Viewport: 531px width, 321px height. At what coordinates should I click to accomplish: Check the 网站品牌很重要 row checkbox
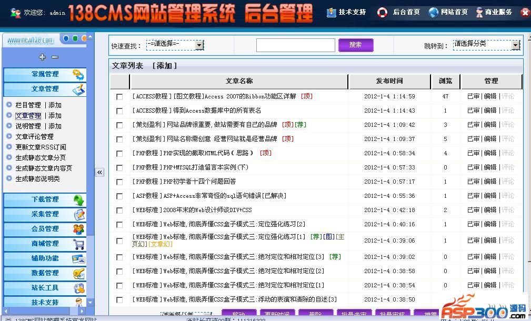pos(119,125)
